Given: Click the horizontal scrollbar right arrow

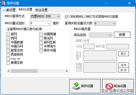Looking at the screenshot, I should (67, 71).
